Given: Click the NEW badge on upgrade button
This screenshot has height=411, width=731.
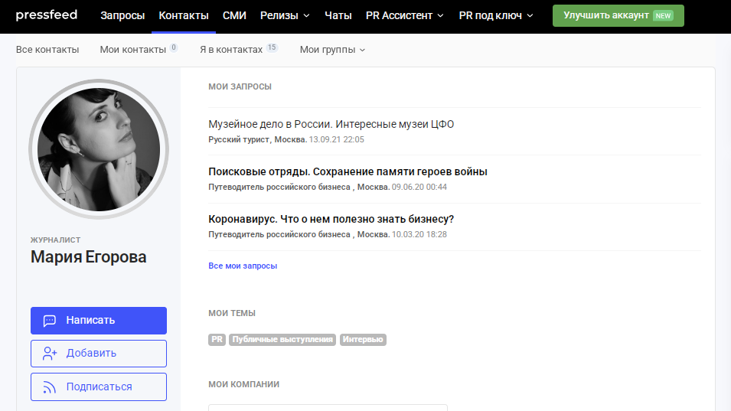Looking at the screenshot, I should (x=663, y=15).
